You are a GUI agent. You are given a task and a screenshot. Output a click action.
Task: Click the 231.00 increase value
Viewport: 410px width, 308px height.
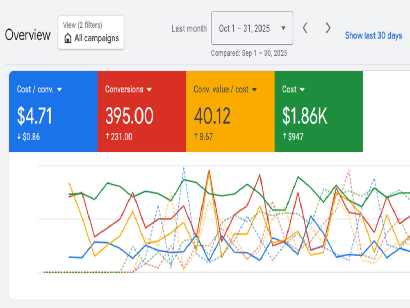coord(121,137)
